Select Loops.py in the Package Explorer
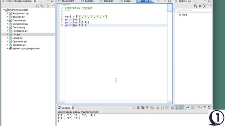225x126 pixels. pos(17,38)
